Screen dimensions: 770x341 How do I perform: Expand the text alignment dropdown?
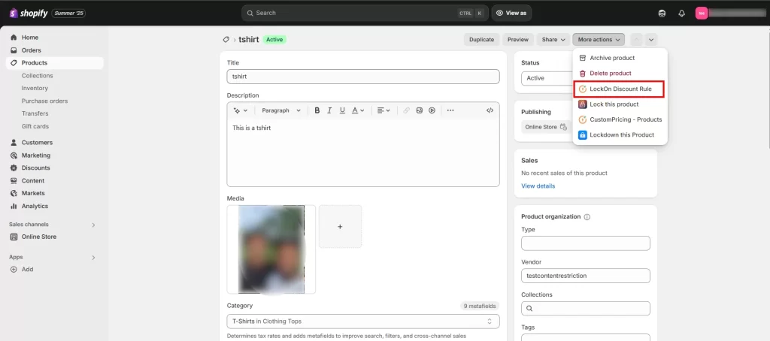pyautogui.click(x=385, y=110)
